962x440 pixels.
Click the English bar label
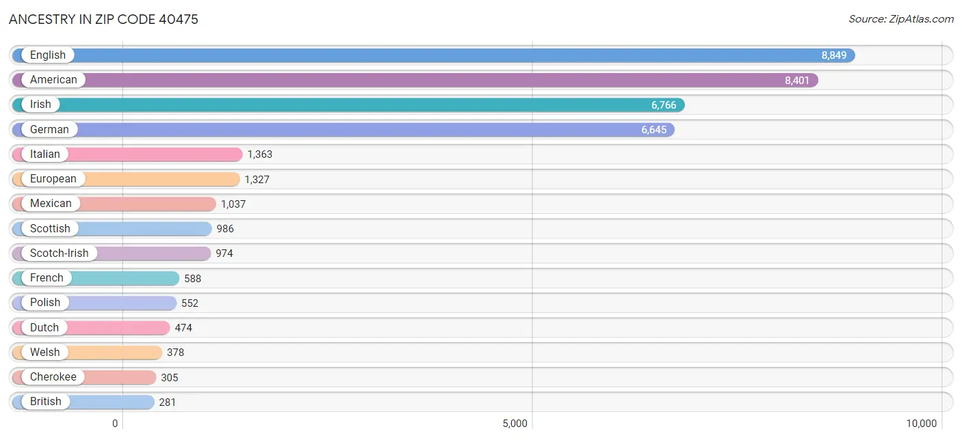pos(48,55)
